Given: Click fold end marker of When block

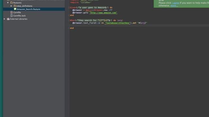Looking at the screenshot, I should click(69, 28).
